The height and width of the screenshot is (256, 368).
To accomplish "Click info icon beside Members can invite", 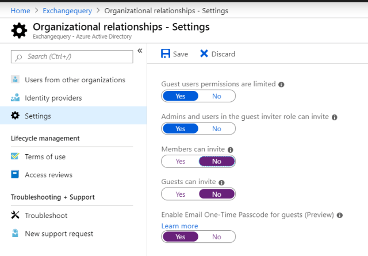I will tap(230, 150).
